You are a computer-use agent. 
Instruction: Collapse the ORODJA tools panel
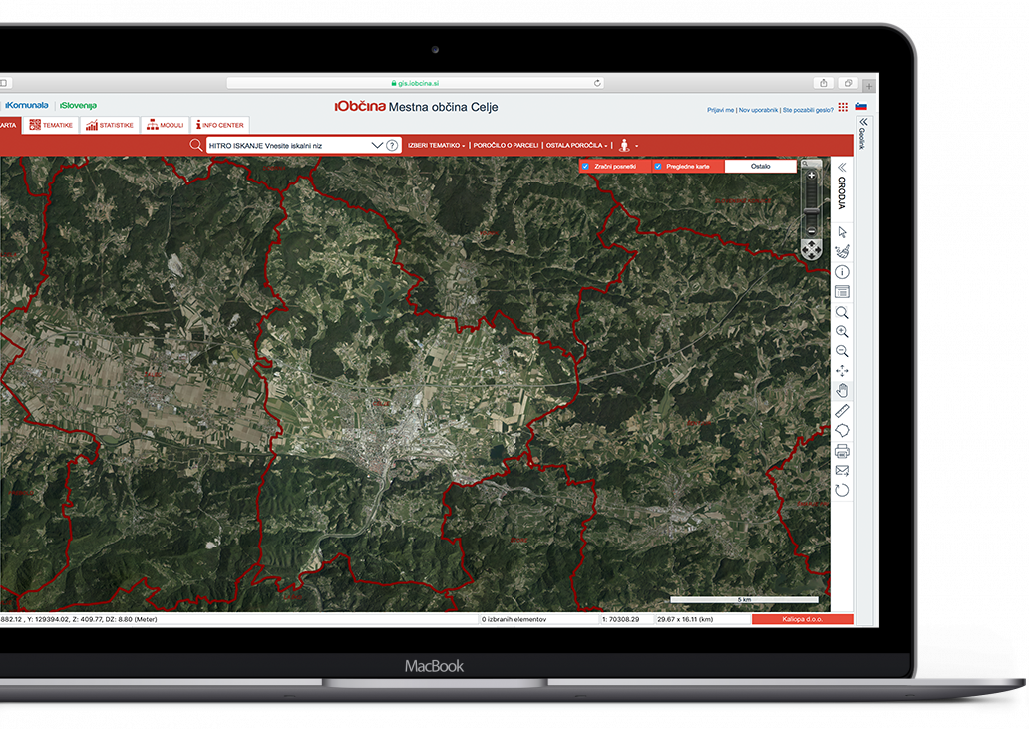pos(842,168)
